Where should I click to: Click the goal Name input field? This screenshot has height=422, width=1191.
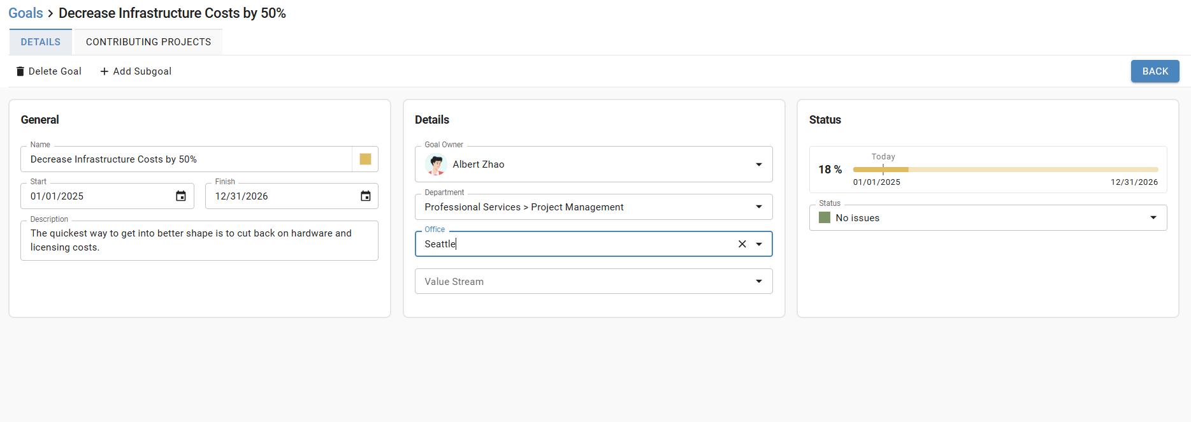pos(186,159)
